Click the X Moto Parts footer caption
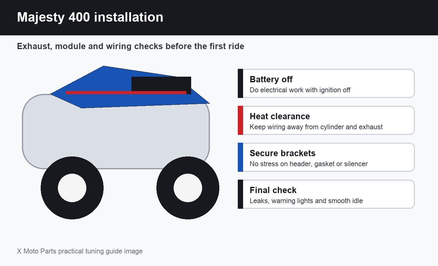Image resolution: width=438 pixels, height=266 pixels. [x=80, y=251]
